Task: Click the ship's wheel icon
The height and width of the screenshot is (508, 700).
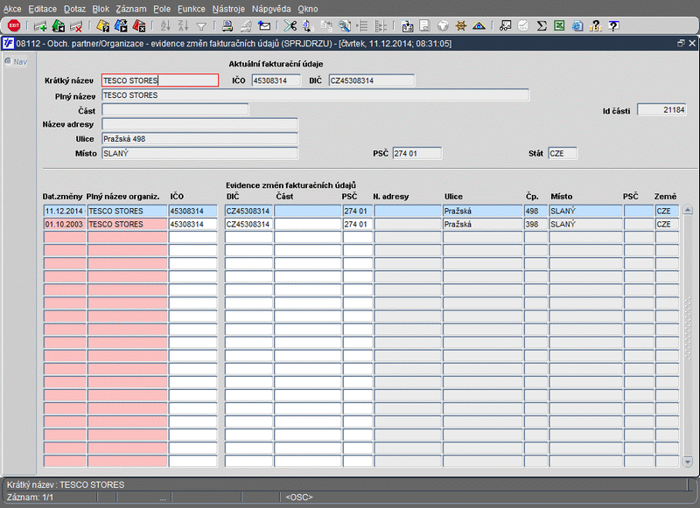Action: [461, 26]
